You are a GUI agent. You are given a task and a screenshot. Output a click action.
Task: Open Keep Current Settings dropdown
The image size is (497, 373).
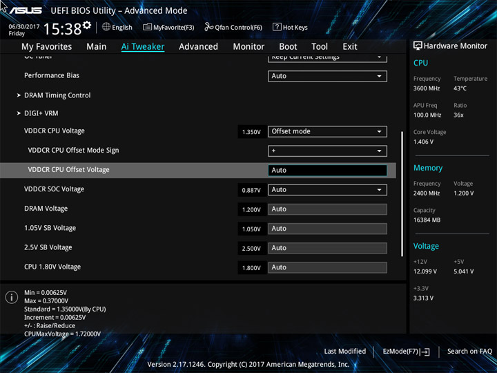(x=327, y=57)
